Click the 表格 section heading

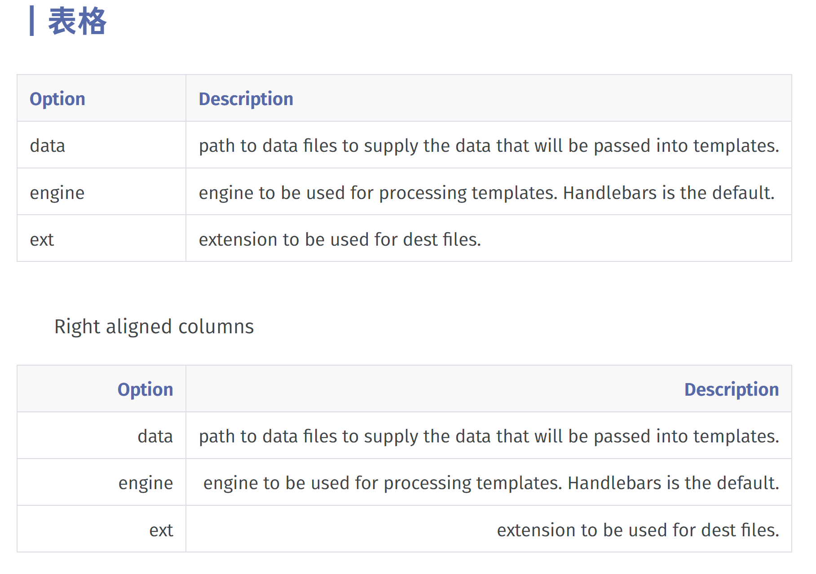[x=77, y=21]
